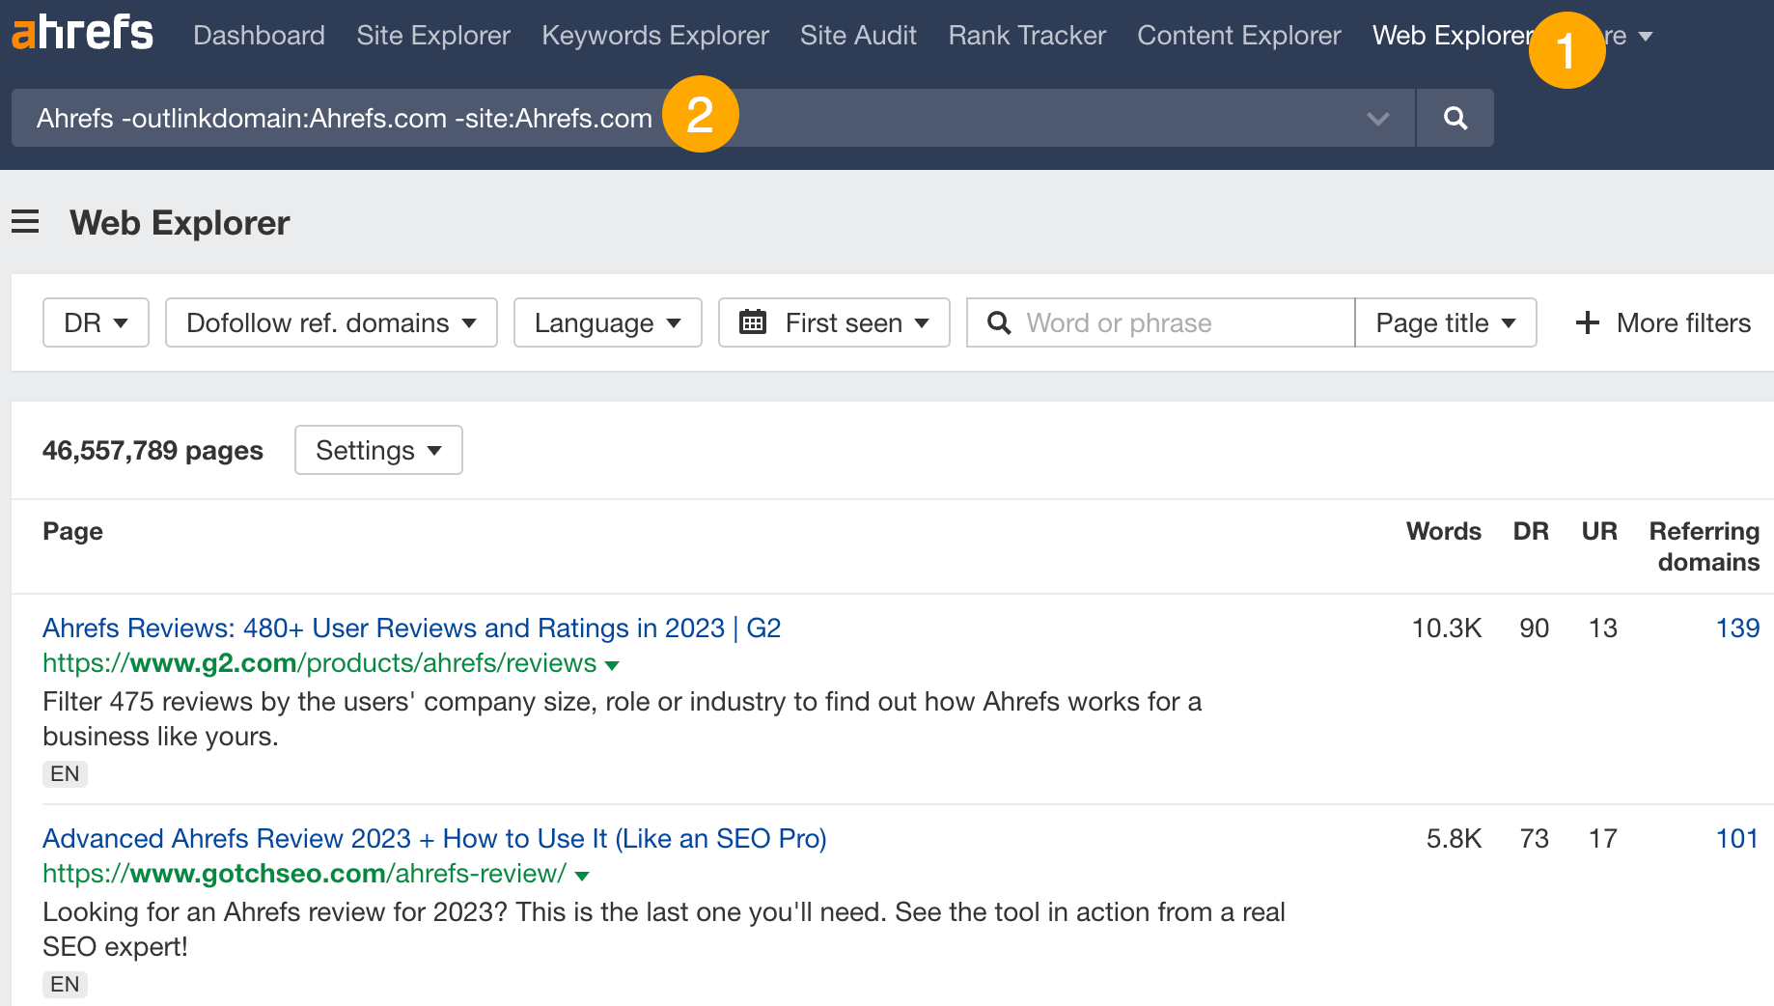Click the 139 referring domains link
This screenshot has height=1006, width=1774.
(1736, 628)
